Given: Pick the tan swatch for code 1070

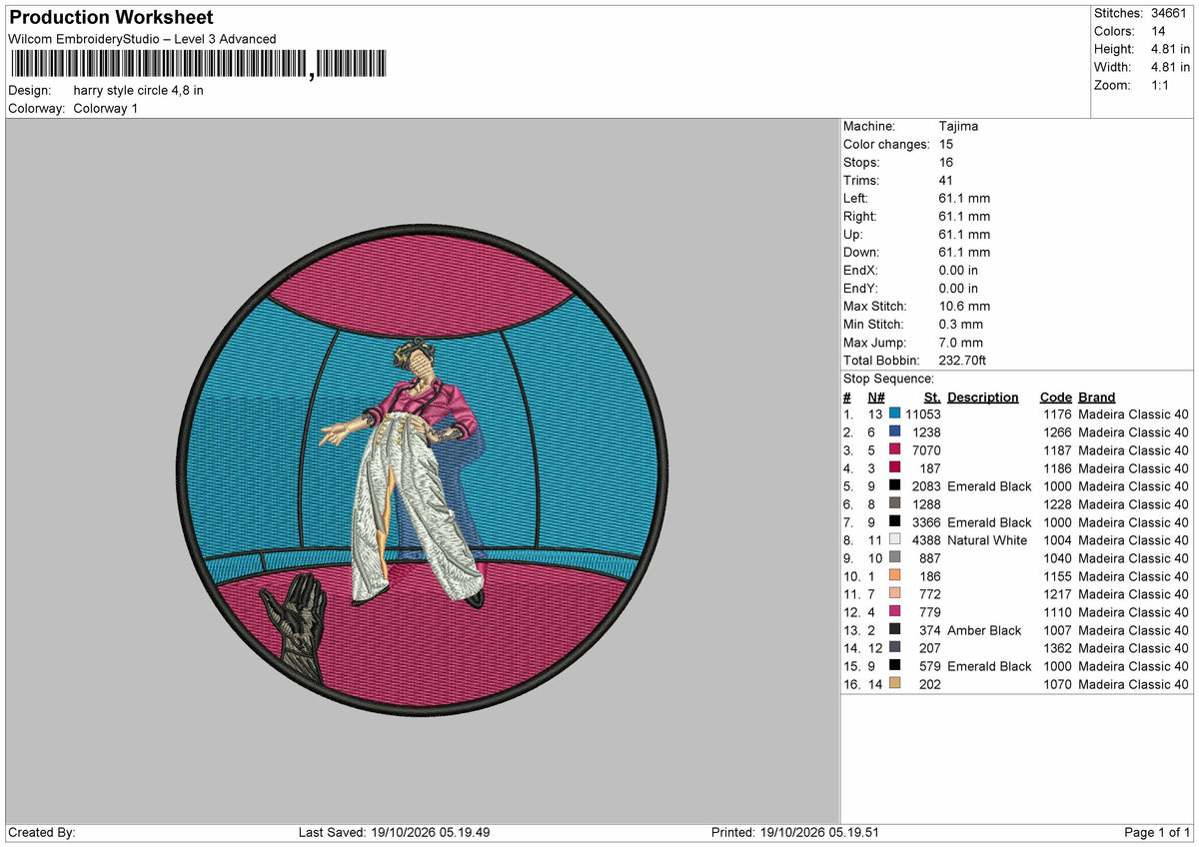Looking at the screenshot, I should click(894, 684).
